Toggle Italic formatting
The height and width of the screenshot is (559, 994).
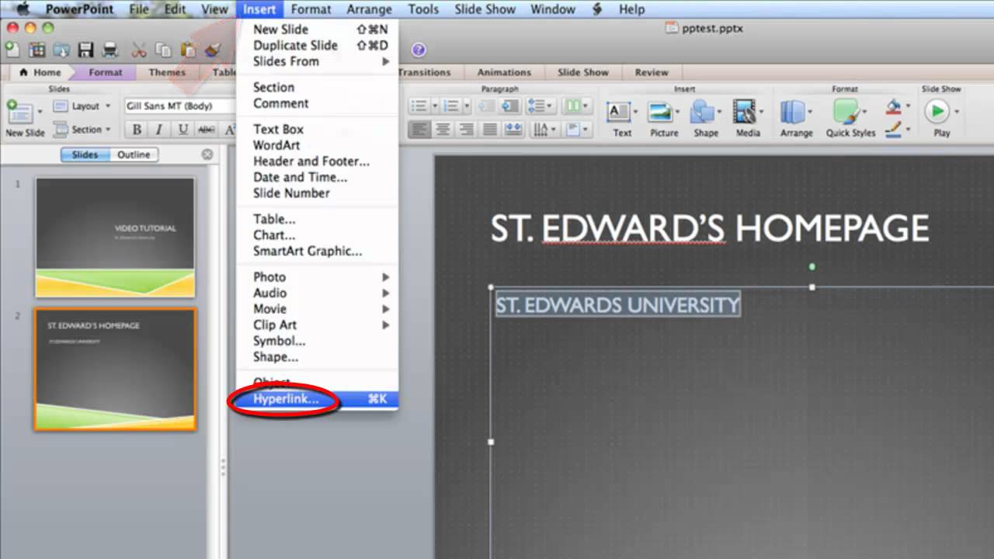point(158,130)
